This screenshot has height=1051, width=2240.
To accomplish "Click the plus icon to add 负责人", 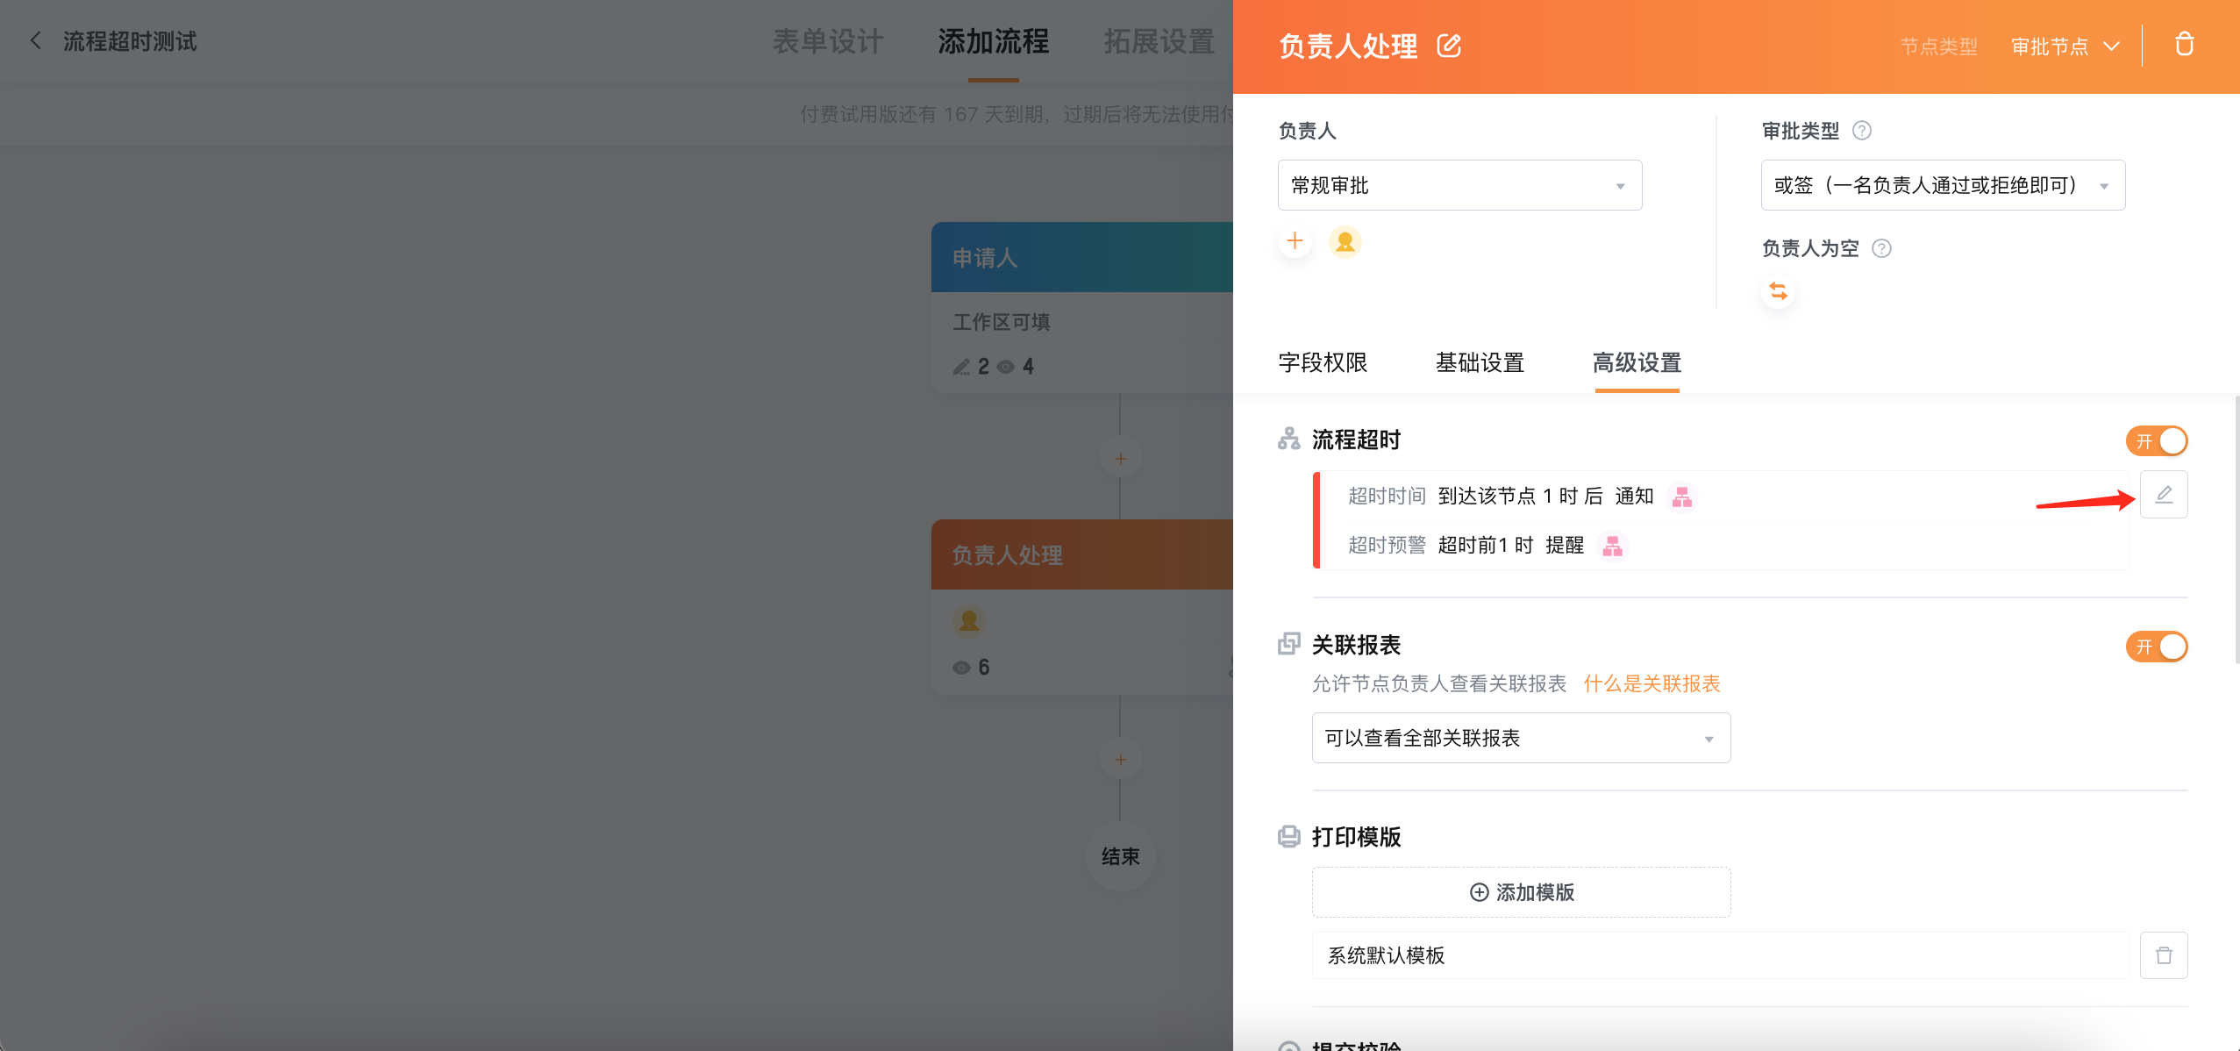I will click(x=1295, y=241).
